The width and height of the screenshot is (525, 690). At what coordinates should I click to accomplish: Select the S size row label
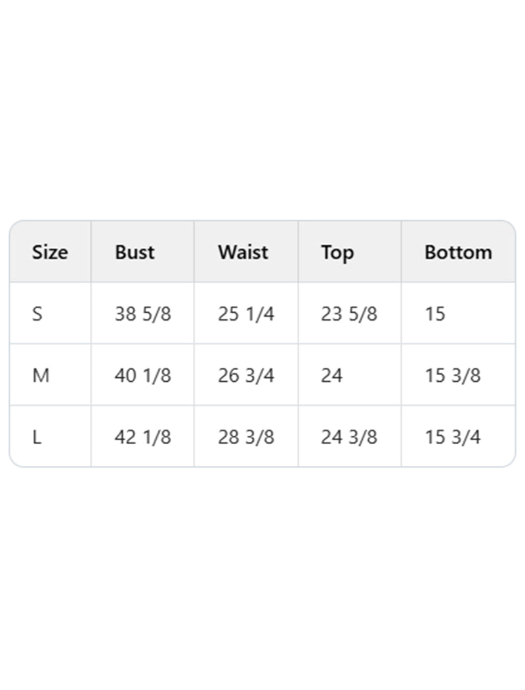(37, 314)
